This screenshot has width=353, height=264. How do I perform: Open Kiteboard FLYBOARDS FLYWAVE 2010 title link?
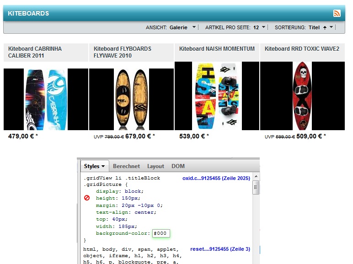pyautogui.click(x=122, y=52)
